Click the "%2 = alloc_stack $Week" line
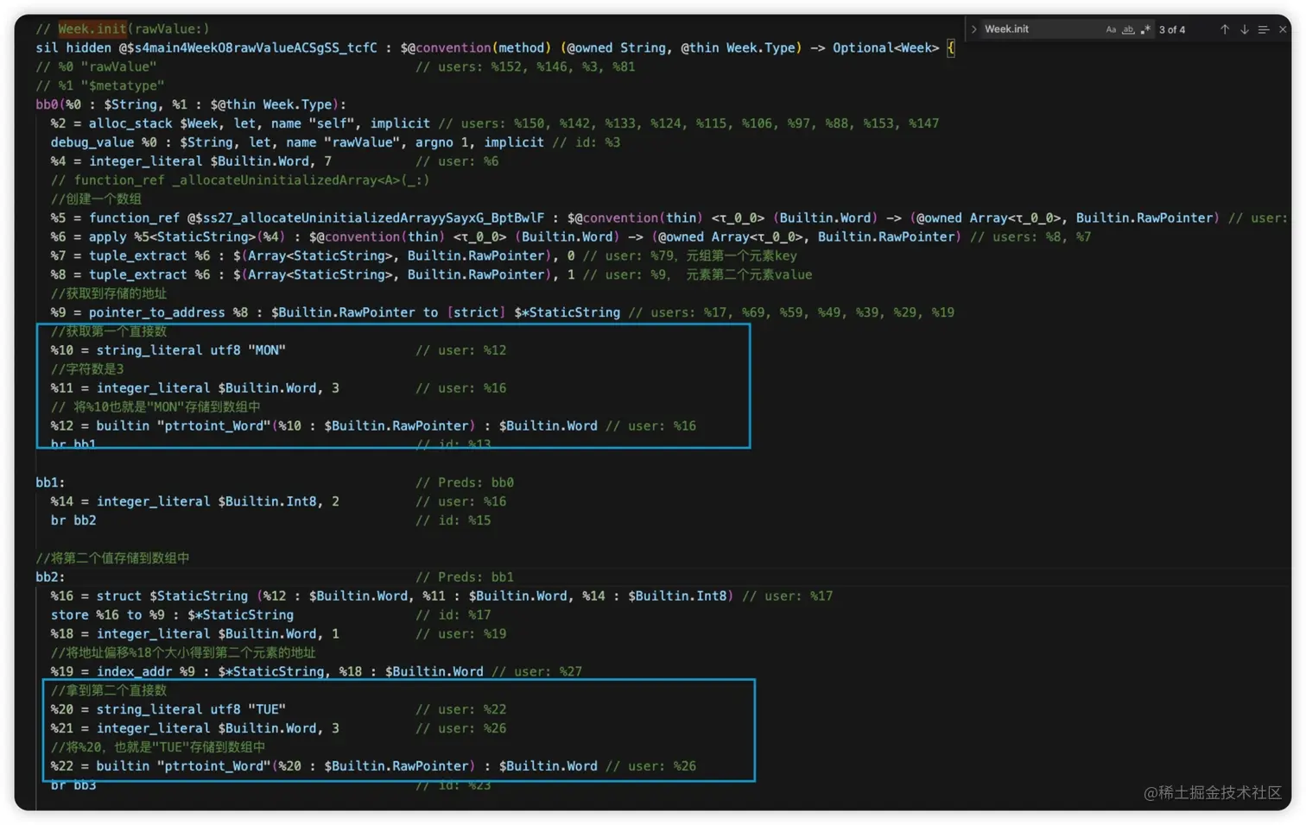Viewport: 1306px width, 825px height. pos(494,123)
